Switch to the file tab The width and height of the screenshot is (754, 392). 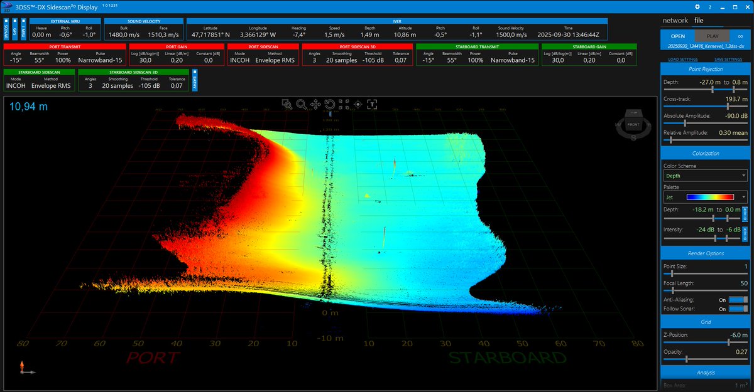pyautogui.click(x=699, y=21)
